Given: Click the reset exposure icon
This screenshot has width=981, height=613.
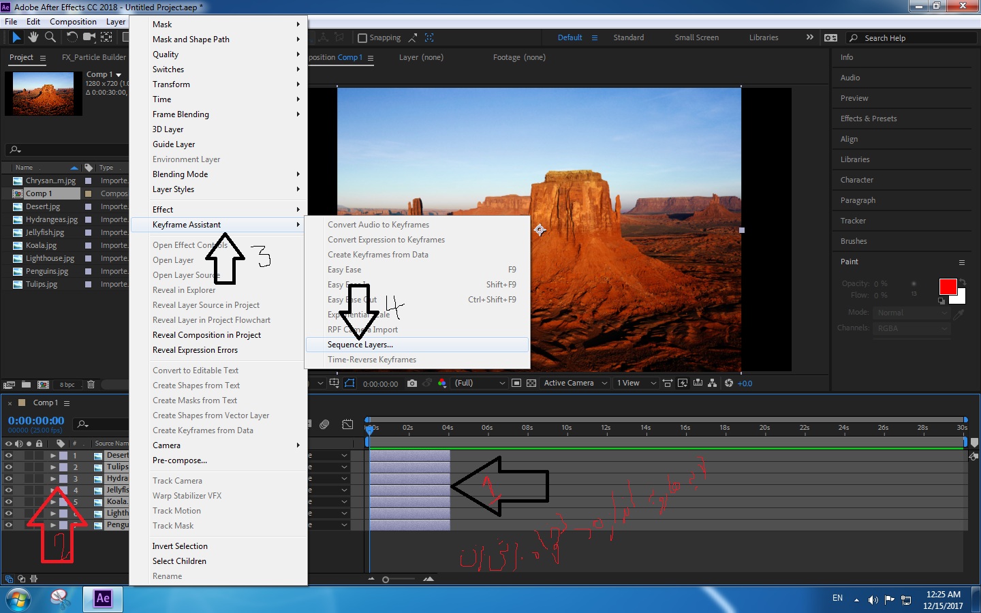Looking at the screenshot, I should pos(729,383).
